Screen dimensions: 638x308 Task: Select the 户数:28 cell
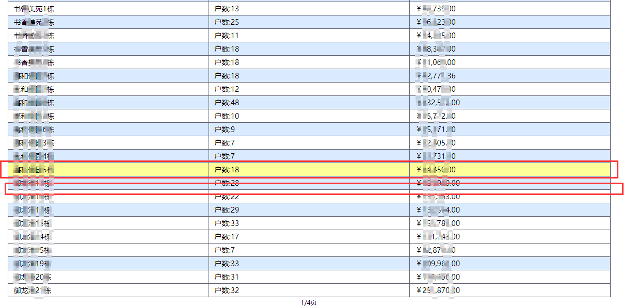click(x=309, y=183)
